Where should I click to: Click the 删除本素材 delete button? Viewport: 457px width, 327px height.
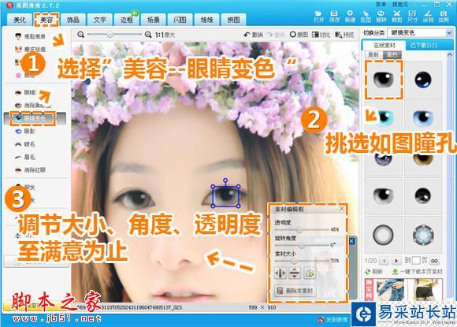click(x=295, y=291)
